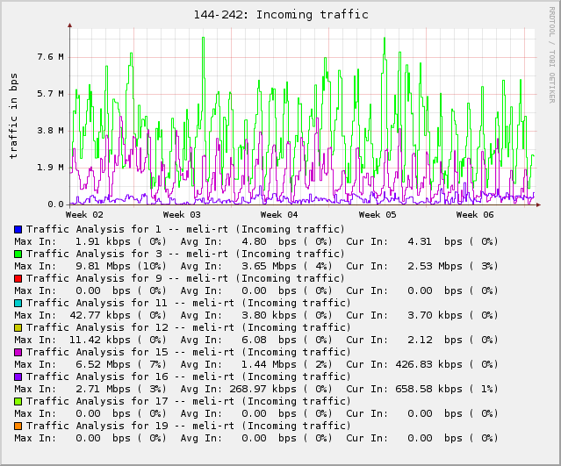
Task: Click the red swatch for Traffic Analysis 9
Action: point(18,278)
